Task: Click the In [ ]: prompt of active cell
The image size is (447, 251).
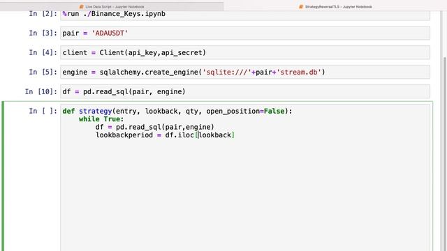Action: [43, 111]
